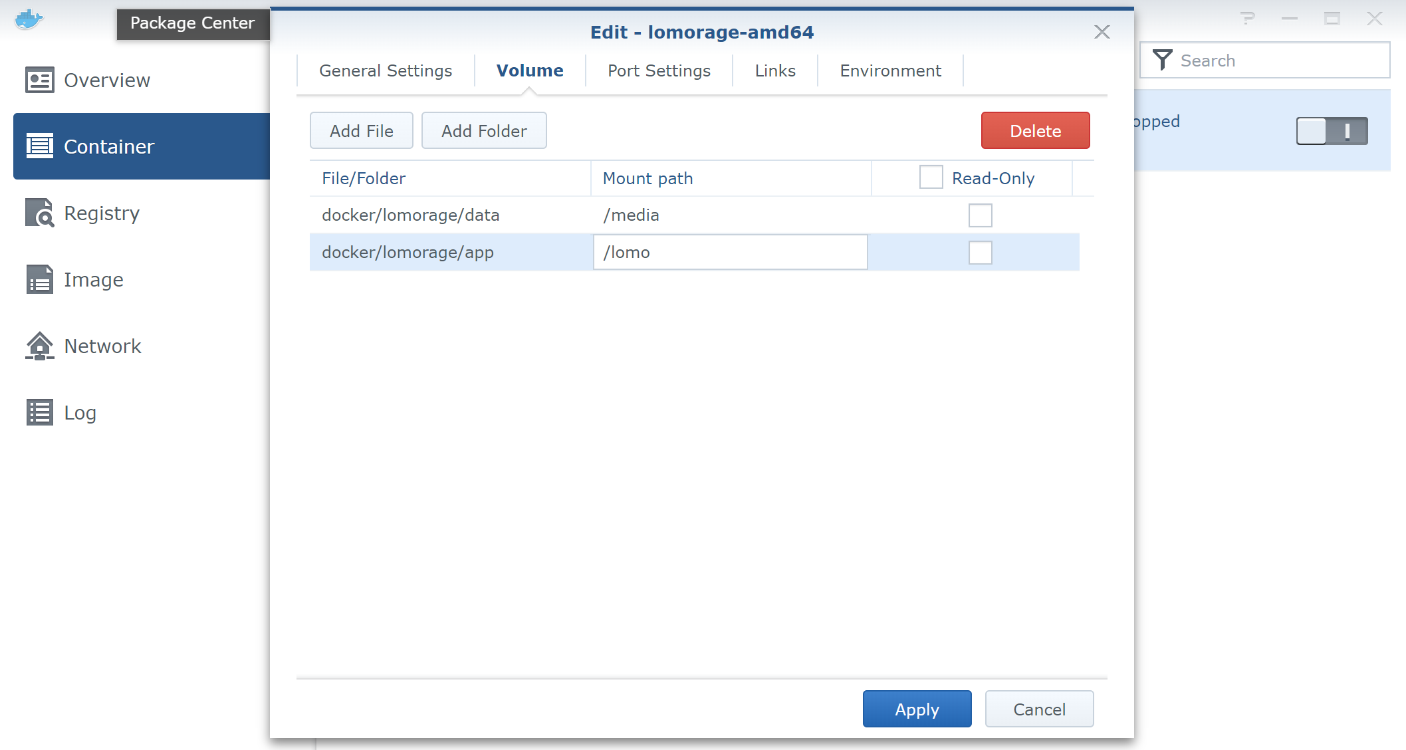The width and height of the screenshot is (1406, 750).
Task: Open the Environment tab
Action: (890, 70)
